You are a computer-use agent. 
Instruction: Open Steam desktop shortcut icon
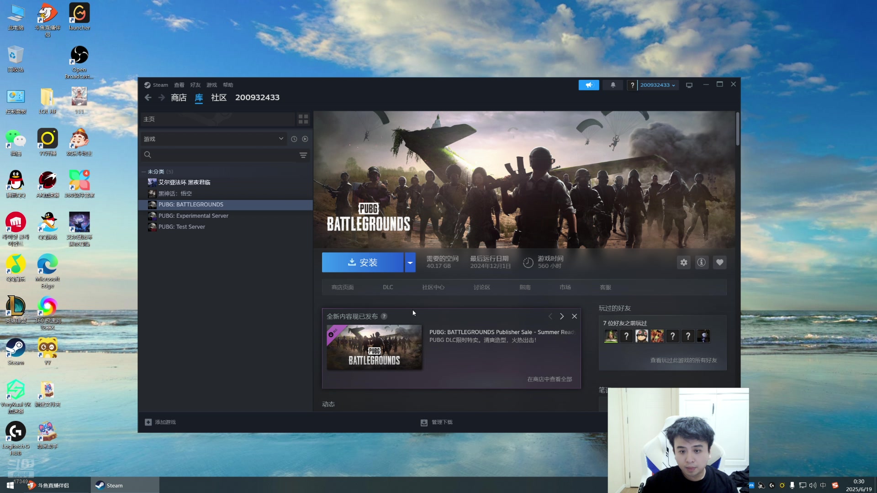point(16,352)
